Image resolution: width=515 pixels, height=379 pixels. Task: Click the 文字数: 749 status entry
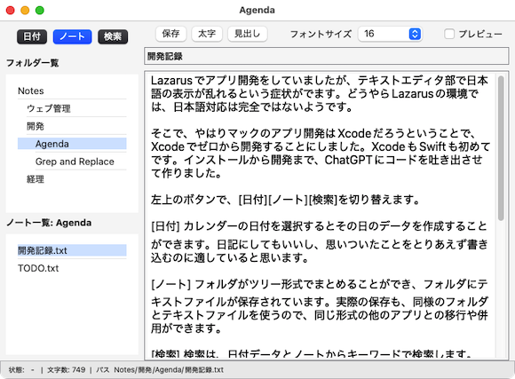pos(66,370)
